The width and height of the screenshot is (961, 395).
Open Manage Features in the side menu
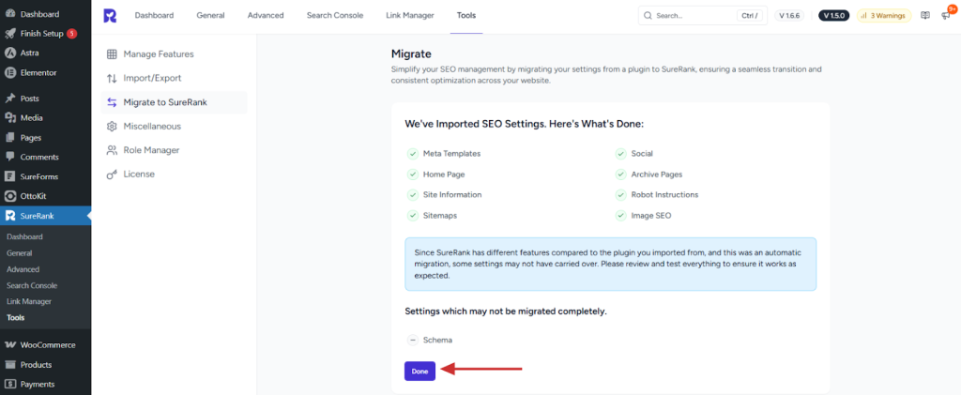click(174, 54)
